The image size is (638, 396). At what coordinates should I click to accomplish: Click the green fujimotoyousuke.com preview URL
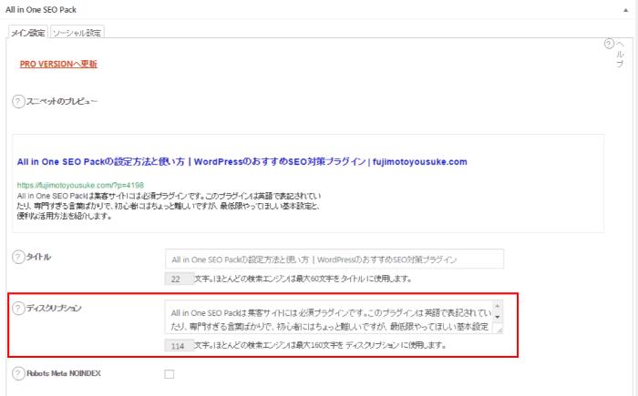(80, 186)
